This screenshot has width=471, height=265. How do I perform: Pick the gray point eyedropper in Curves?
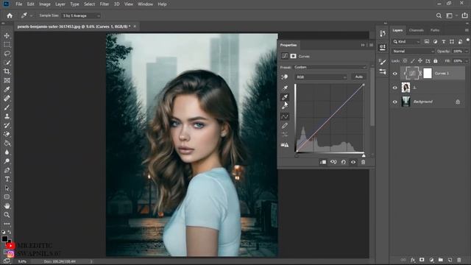coord(285,97)
